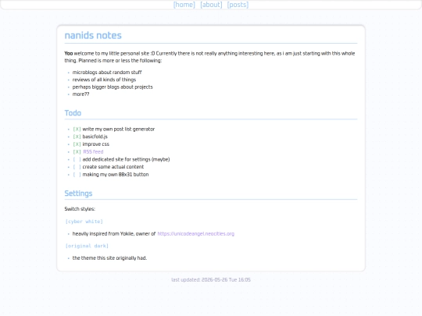Select the 'more??' list item
Image resolution: width=422 pixels, height=316 pixels.
pyautogui.click(x=80, y=94)
